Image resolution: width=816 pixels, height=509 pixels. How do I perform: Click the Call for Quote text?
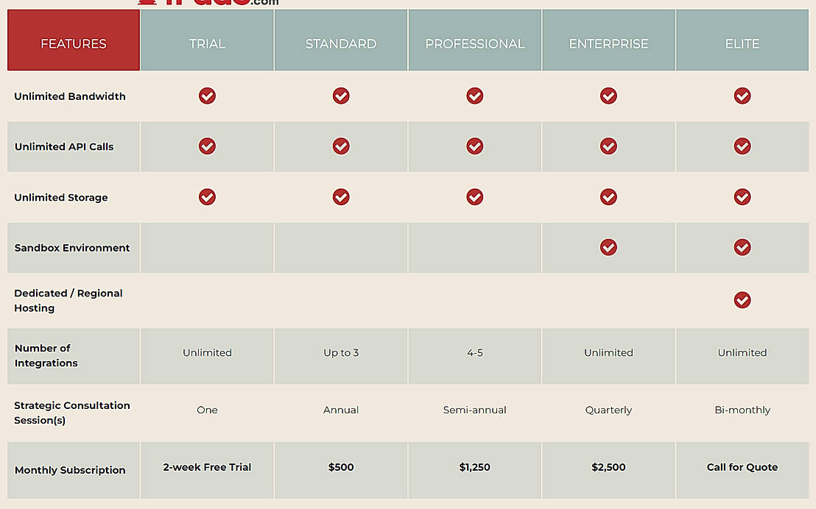tap(742, 467)
